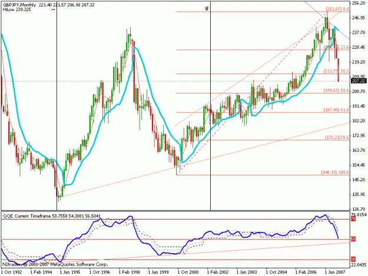This screenshot has height=276, width=368.
Task: Select the vertical line labeled 1
Action: coord(57,105)
